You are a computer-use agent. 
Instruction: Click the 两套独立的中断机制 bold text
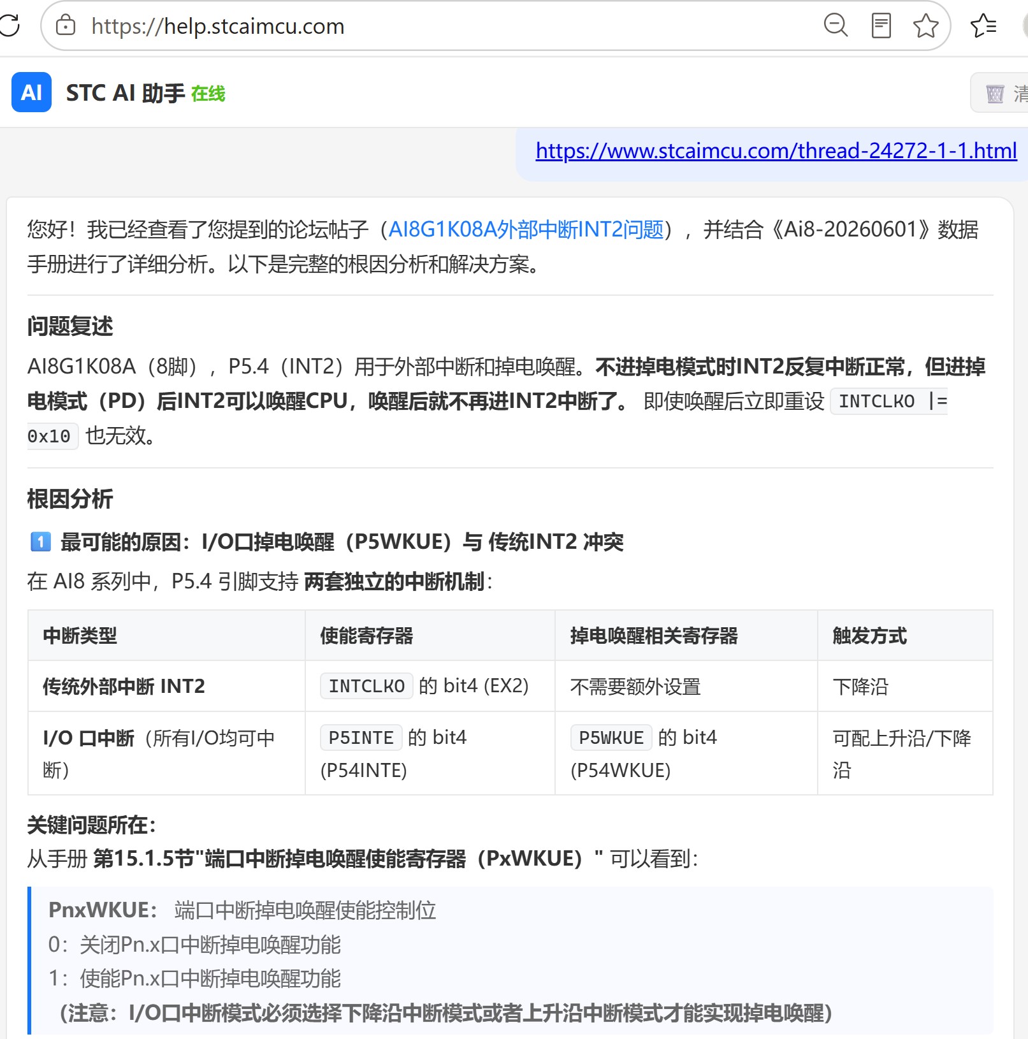tap(395, 581)
